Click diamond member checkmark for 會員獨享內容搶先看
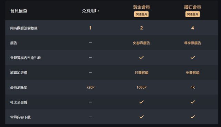221x127 pixels. [x=193, y=57]
